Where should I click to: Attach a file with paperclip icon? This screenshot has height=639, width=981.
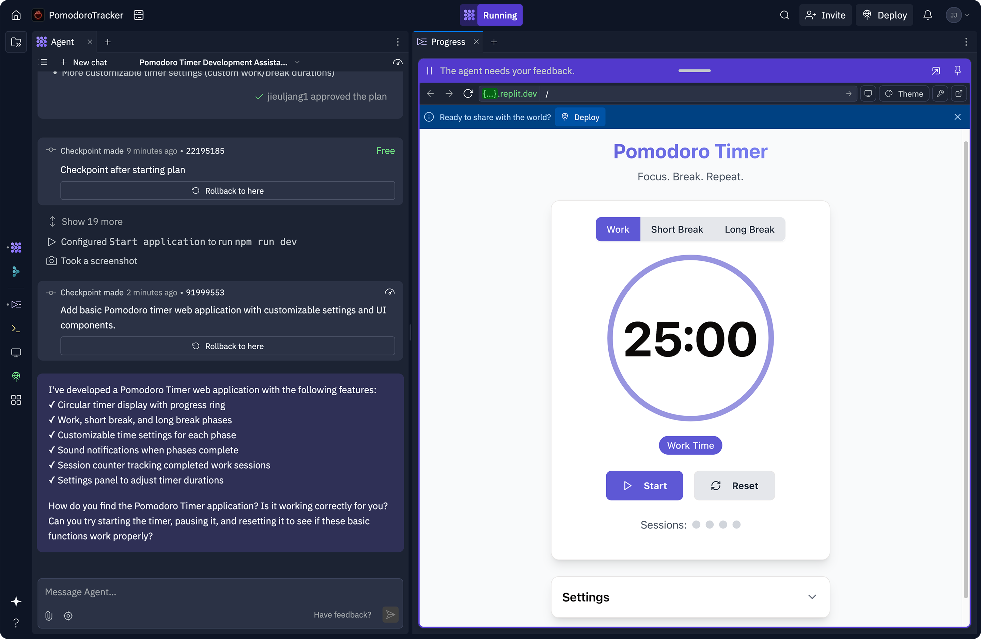point(49,615)
